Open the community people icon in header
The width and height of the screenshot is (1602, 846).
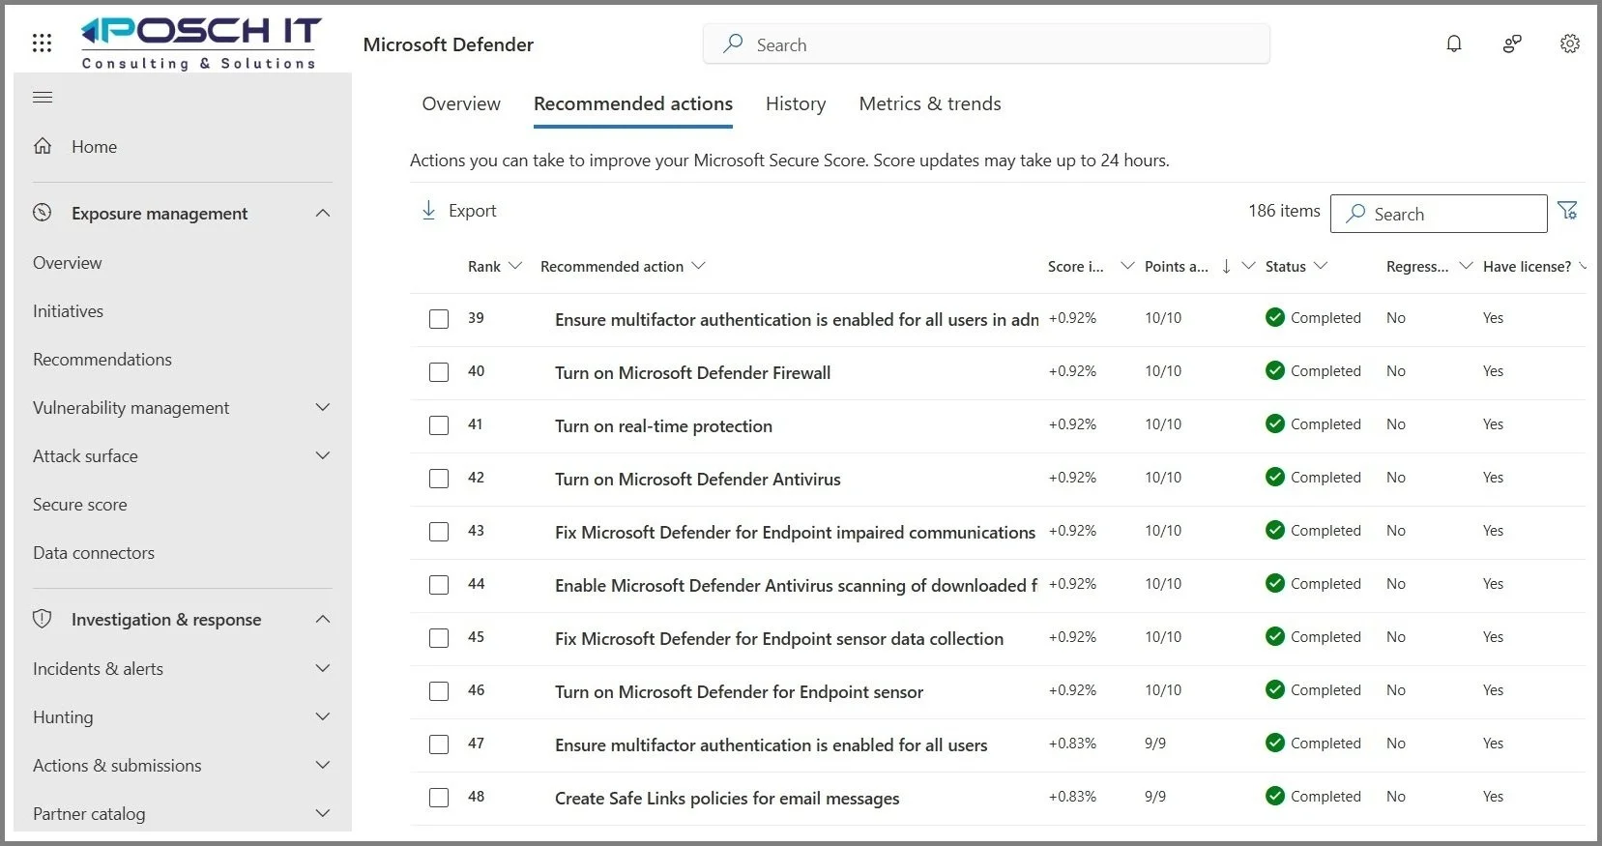click(x=1512, y=44)
